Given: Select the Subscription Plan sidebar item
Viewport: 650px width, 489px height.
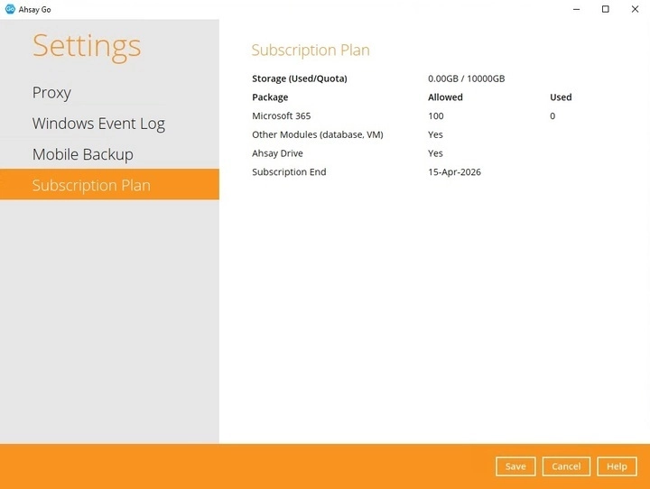Looking at the screenshot, I should point(109,184).
